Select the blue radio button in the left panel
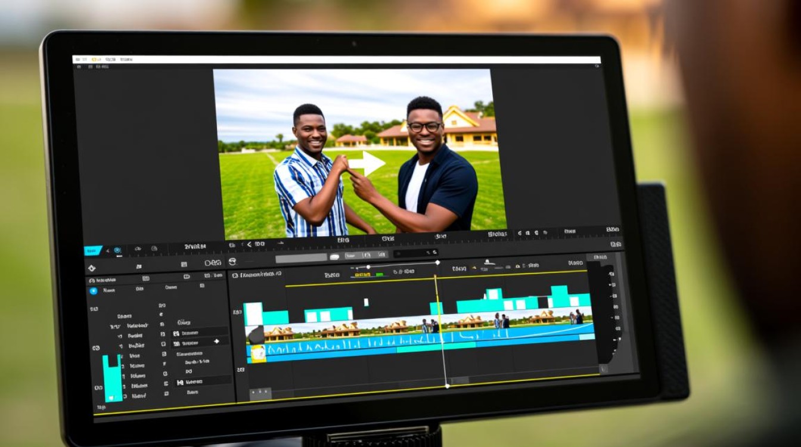This screenshot has height=447, width=801. (94, 291)
